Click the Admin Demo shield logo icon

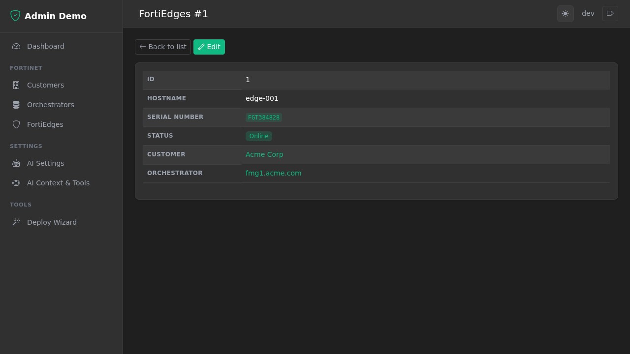(x=15, y=16)
